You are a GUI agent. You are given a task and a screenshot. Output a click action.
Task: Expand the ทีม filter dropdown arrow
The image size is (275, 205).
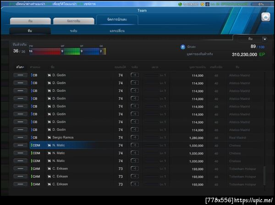[x=264, y=39]
